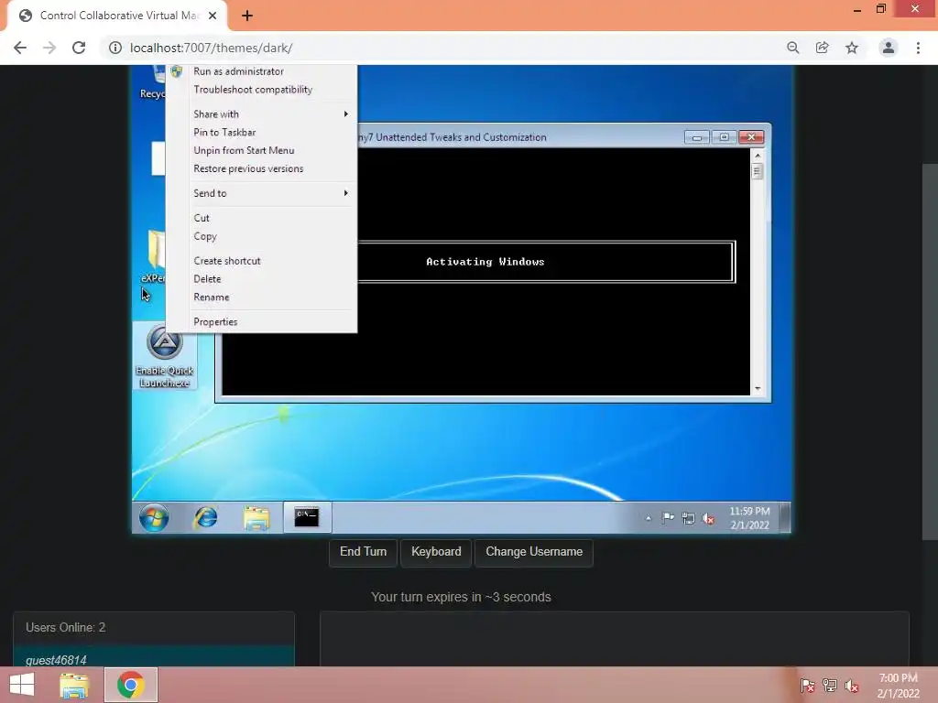Screen dimensions: 938x703
Task: Open the on-screen Keyboard button
Action: pyautogui.click(x=436, y=552)
